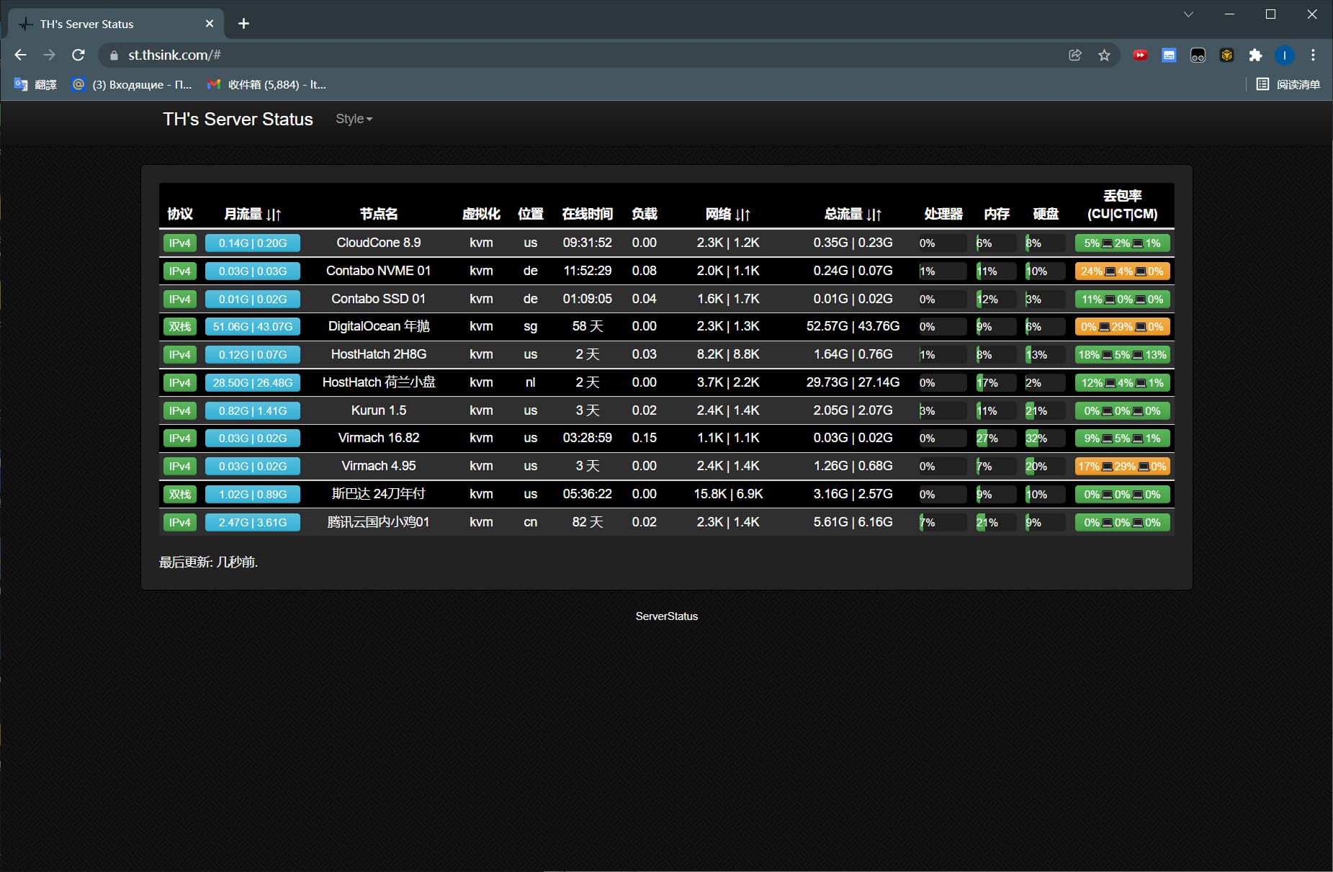Click the IPv4 badge for CloudCone 8.9
The image size is (1333, 872).
(x=180, y=243)
